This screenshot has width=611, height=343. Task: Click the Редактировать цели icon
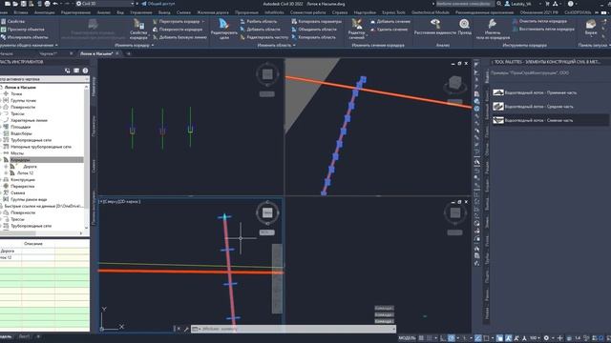pos(223,30)
